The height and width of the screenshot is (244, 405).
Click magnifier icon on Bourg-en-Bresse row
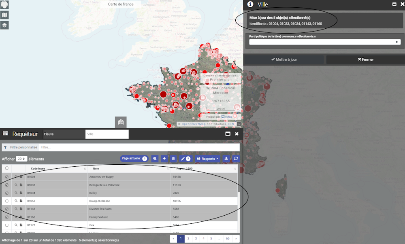(16, 201)
